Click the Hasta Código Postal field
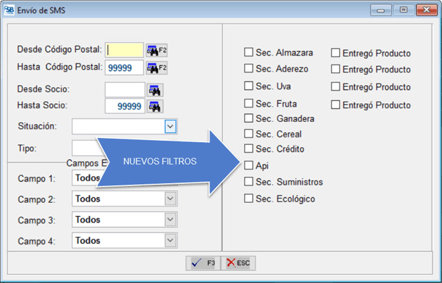 point(124,67)
